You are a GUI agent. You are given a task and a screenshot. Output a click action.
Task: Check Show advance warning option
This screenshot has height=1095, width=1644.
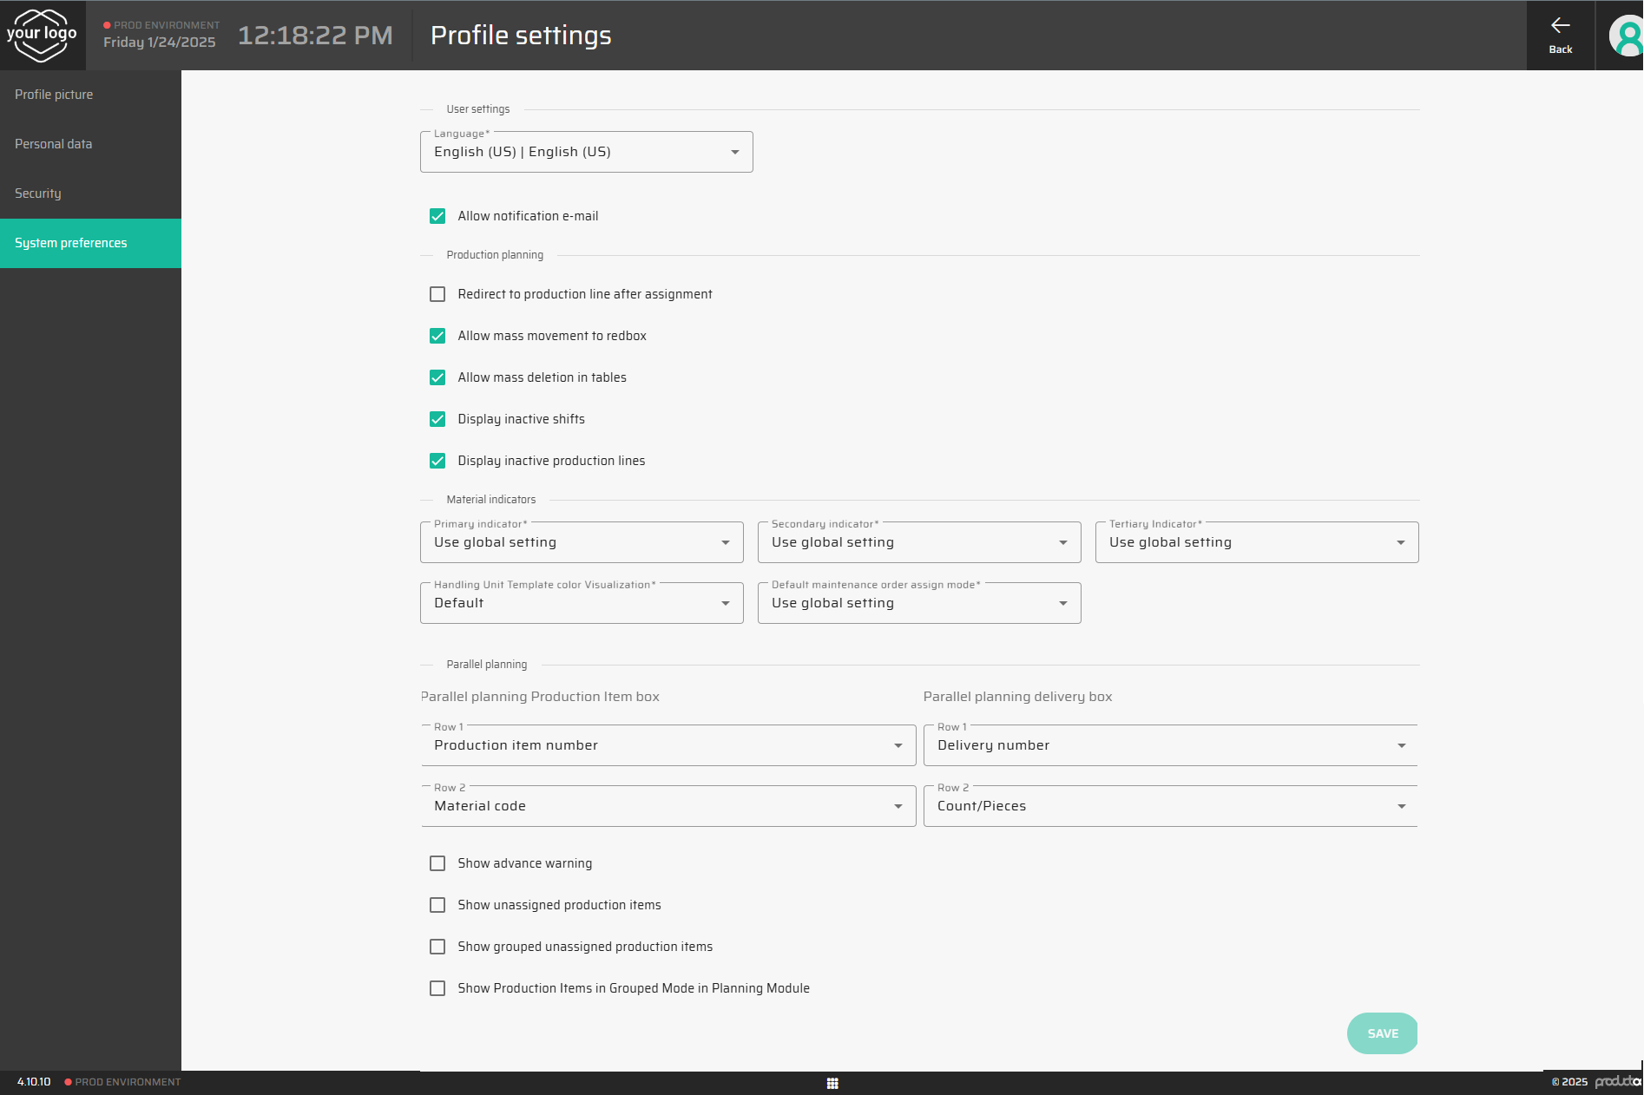tap(437, 863)
